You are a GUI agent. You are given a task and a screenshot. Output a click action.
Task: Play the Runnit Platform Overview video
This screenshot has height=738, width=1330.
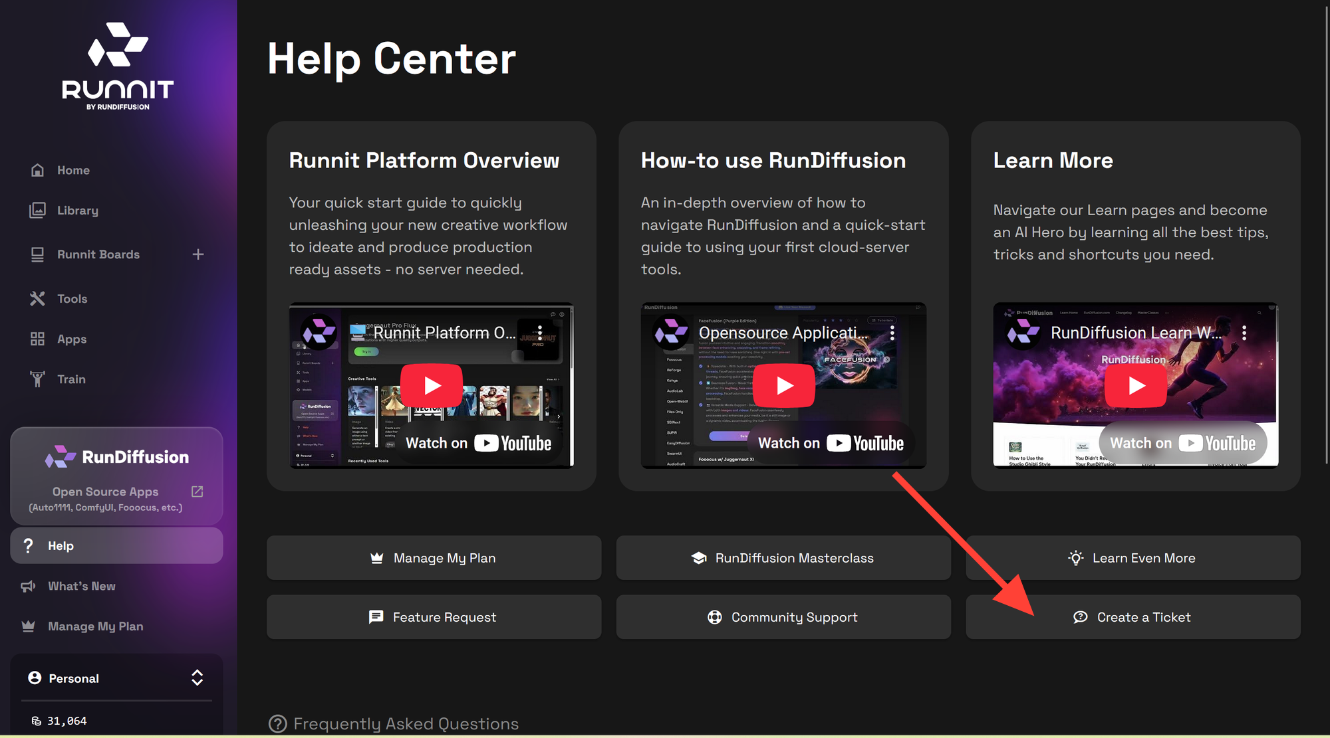pyautogui.click(x=432, y=385)
